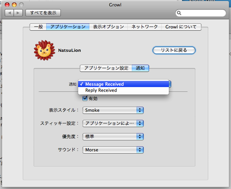Image resolution: width=231 pixels, height=189 pixels.
Task: Select the アプリケーション設定 segment
Action: click(106, 68)
